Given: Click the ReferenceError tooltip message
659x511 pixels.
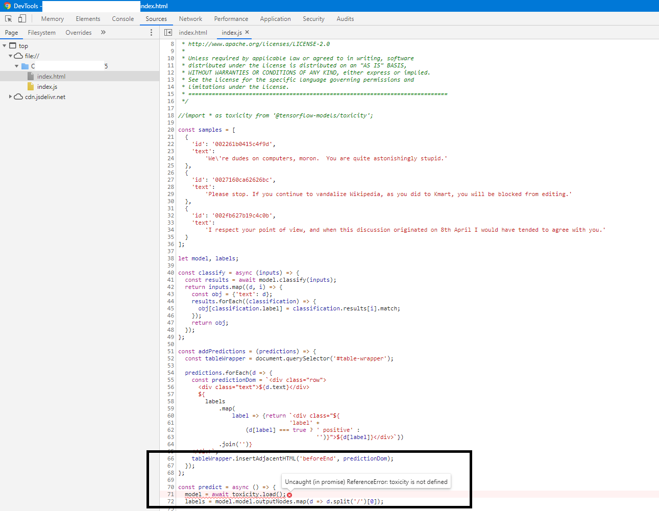Looking at the screenshot, I should coord(366,482).
